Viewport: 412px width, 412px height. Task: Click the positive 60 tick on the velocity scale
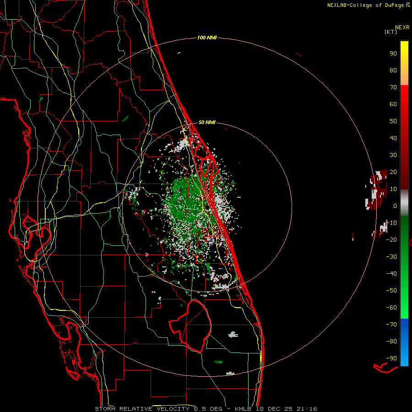393,104
